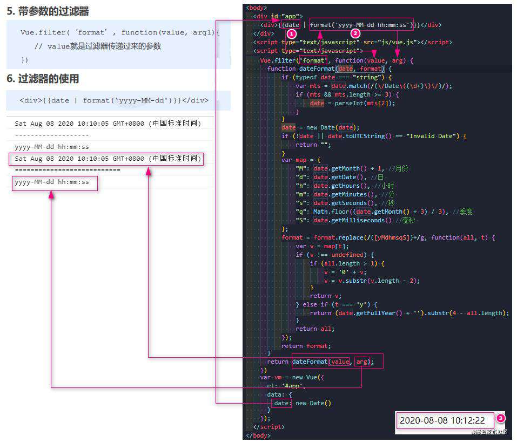Click the equals-sign separator line in the output
This screenshot has width=517, height=443.
tap(68, 171)
